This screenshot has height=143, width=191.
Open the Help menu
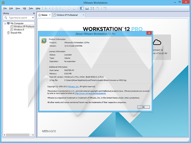tap(38, 8)
